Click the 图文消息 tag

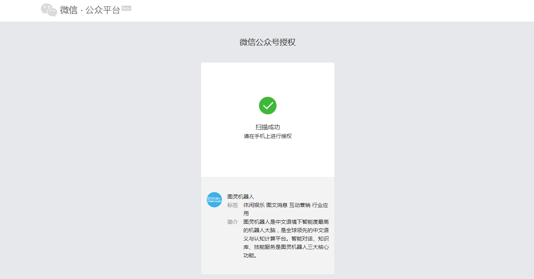(x=277, y=205)
